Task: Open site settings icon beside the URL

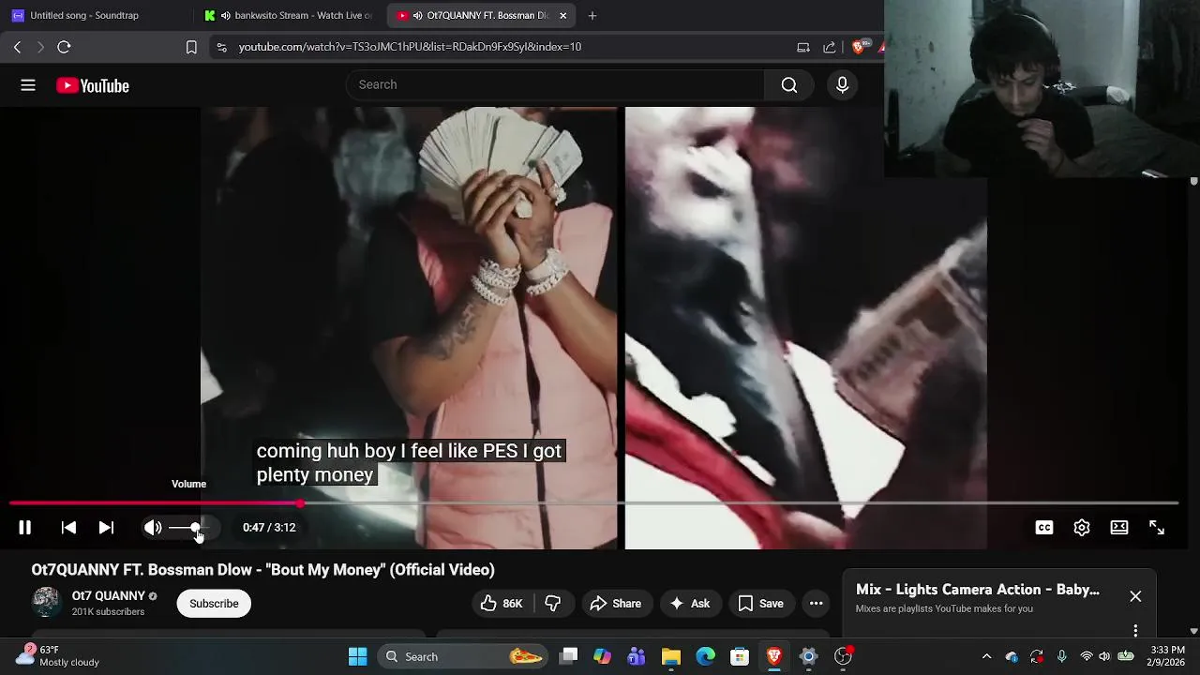Action: (221, 47)
